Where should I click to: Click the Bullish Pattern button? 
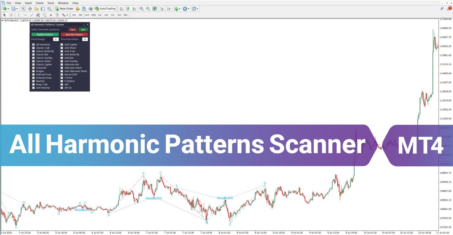45,34
